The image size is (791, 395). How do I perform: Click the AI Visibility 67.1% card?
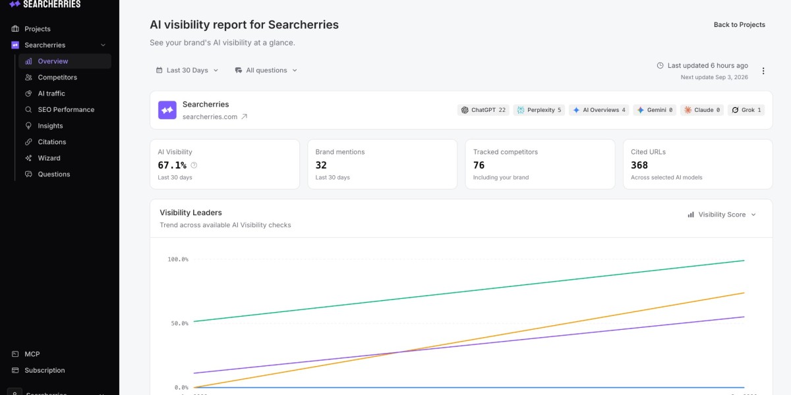(x=225, y=164)
